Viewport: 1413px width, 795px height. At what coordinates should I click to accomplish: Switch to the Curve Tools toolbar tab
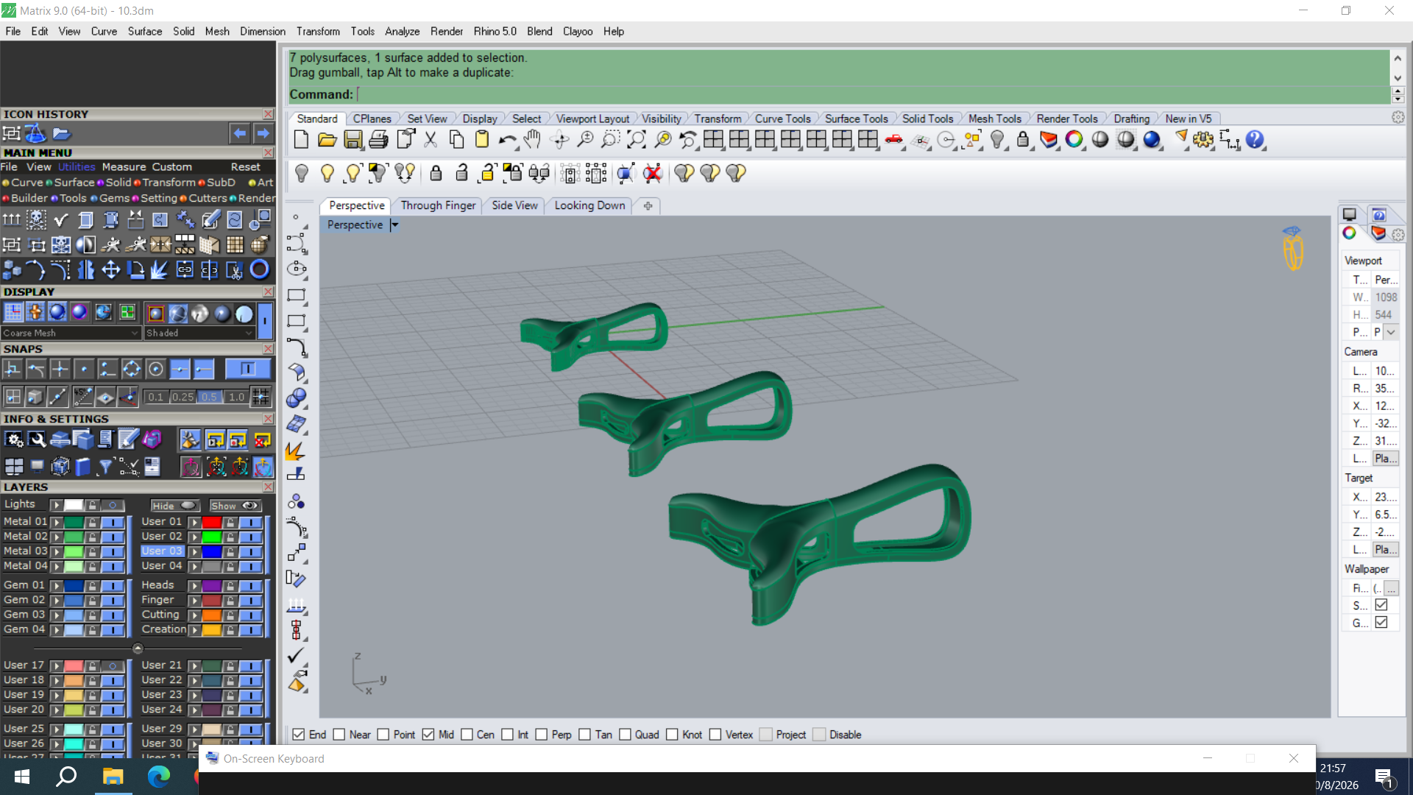[782, 119]
